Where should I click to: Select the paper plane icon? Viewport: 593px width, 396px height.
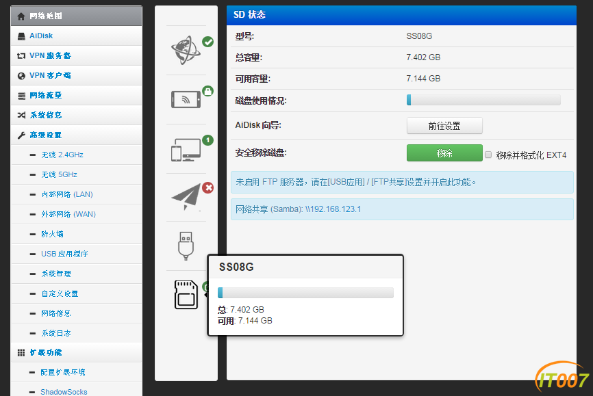point(186,197)
